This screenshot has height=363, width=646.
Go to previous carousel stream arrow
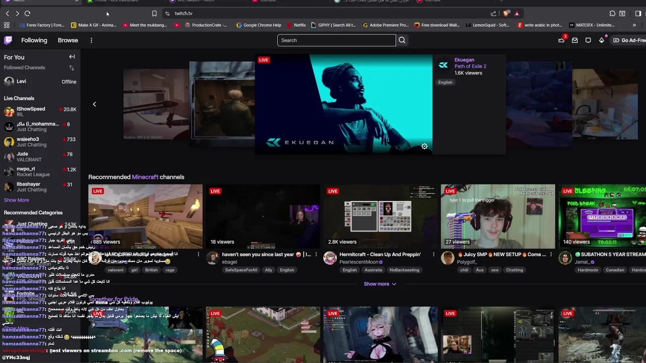coord(94,104)
